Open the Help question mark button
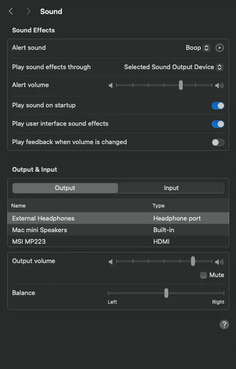The image size is (236, 369). coord(224,325)
